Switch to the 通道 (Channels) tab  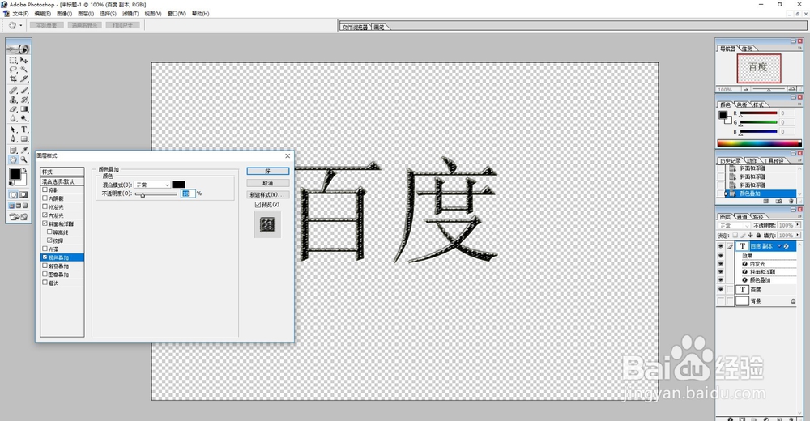741,216
